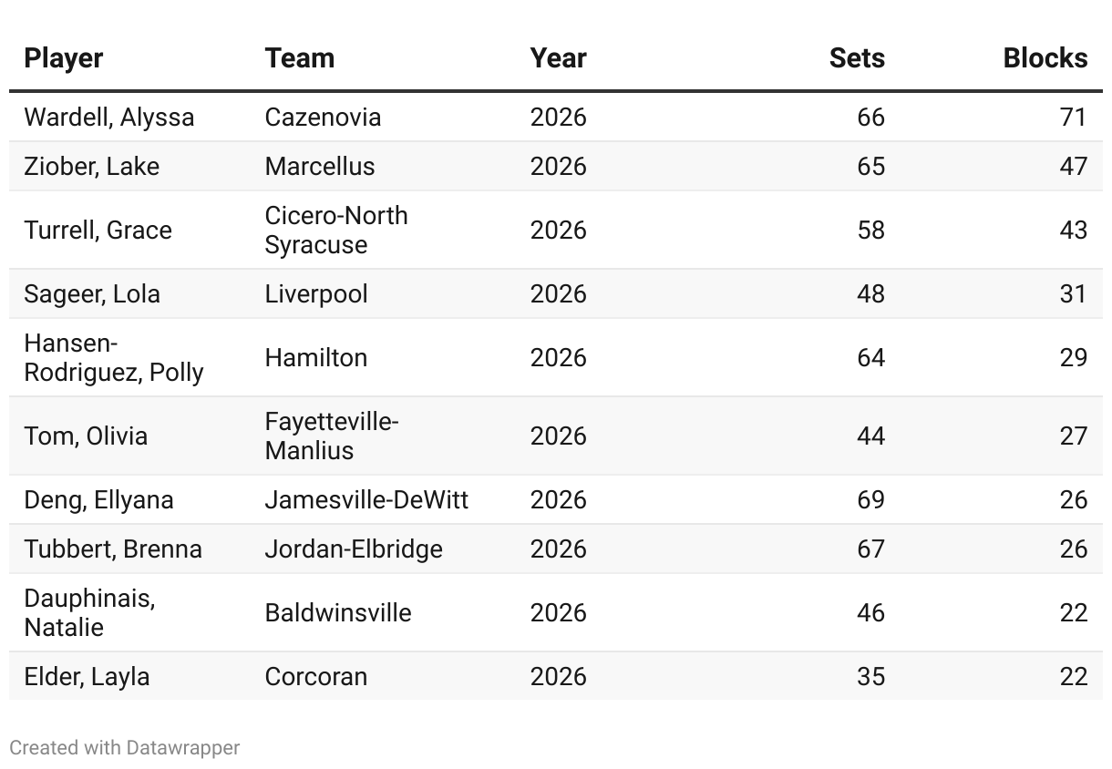Screen dimensions: 1112x769
Task: Select the Cicero-North Syracuse team cell
Action: coord(336,230)
